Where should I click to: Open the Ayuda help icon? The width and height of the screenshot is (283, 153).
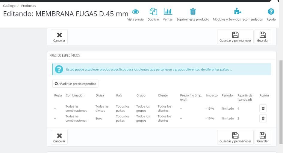click(271, 12)
